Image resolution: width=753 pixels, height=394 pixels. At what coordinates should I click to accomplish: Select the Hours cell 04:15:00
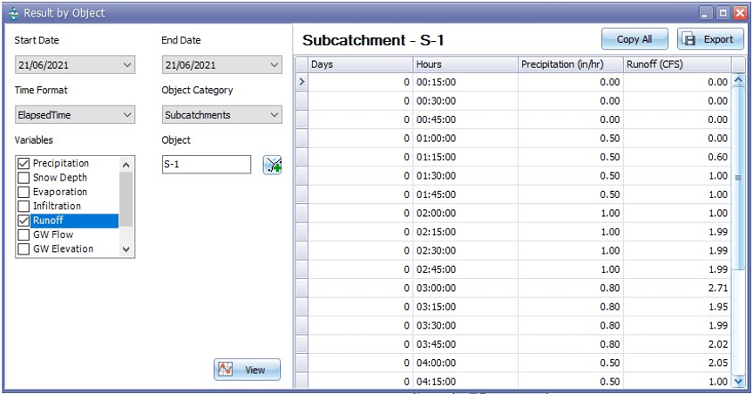(465, 382)
